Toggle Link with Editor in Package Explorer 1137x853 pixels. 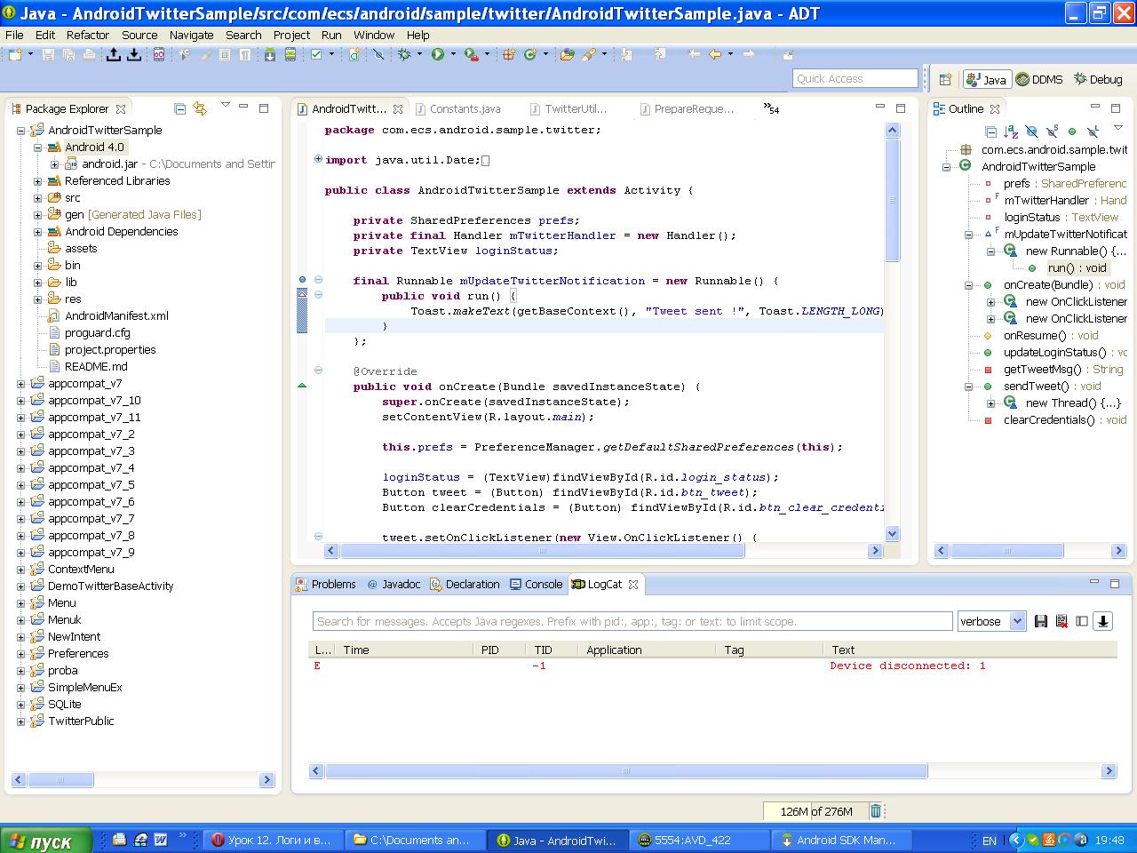click(200, 108)
